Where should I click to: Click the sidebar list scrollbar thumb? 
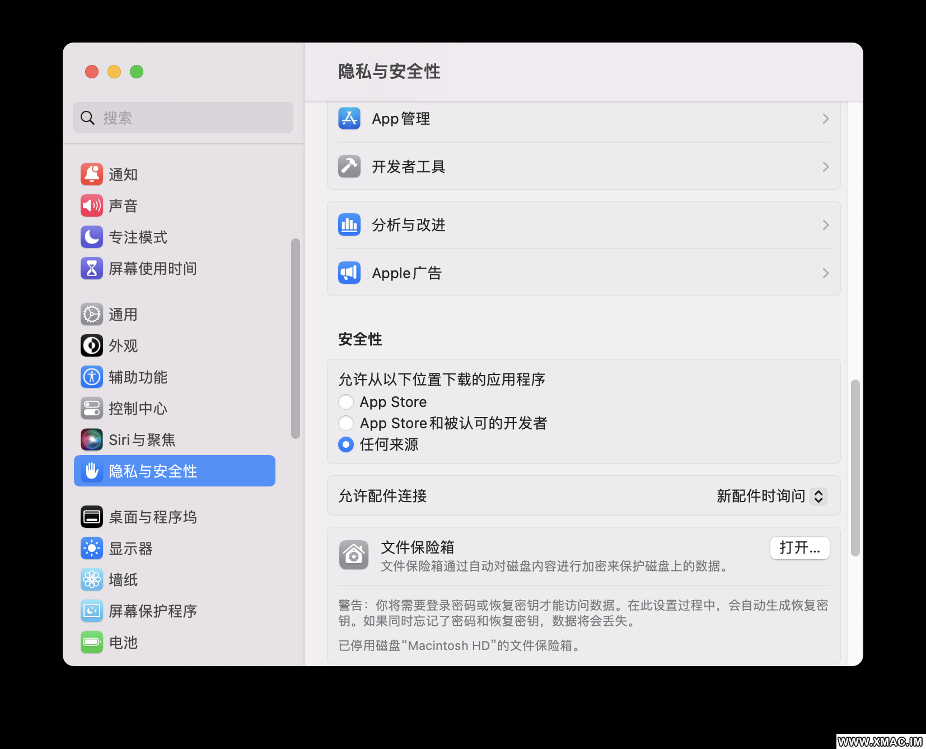pyautogui.click(x=296, y=339)
